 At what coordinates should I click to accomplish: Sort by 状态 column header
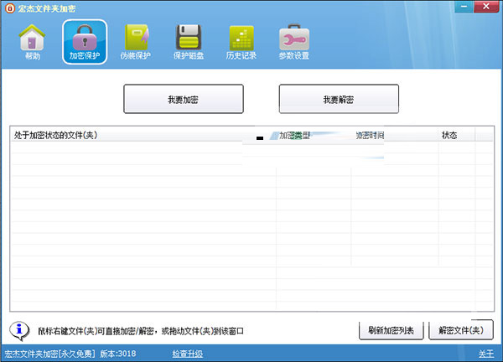pyautogui.click(x=457, y=135)
